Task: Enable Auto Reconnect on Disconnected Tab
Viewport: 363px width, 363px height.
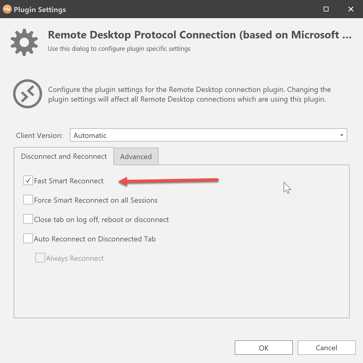Action: (28, 239)
